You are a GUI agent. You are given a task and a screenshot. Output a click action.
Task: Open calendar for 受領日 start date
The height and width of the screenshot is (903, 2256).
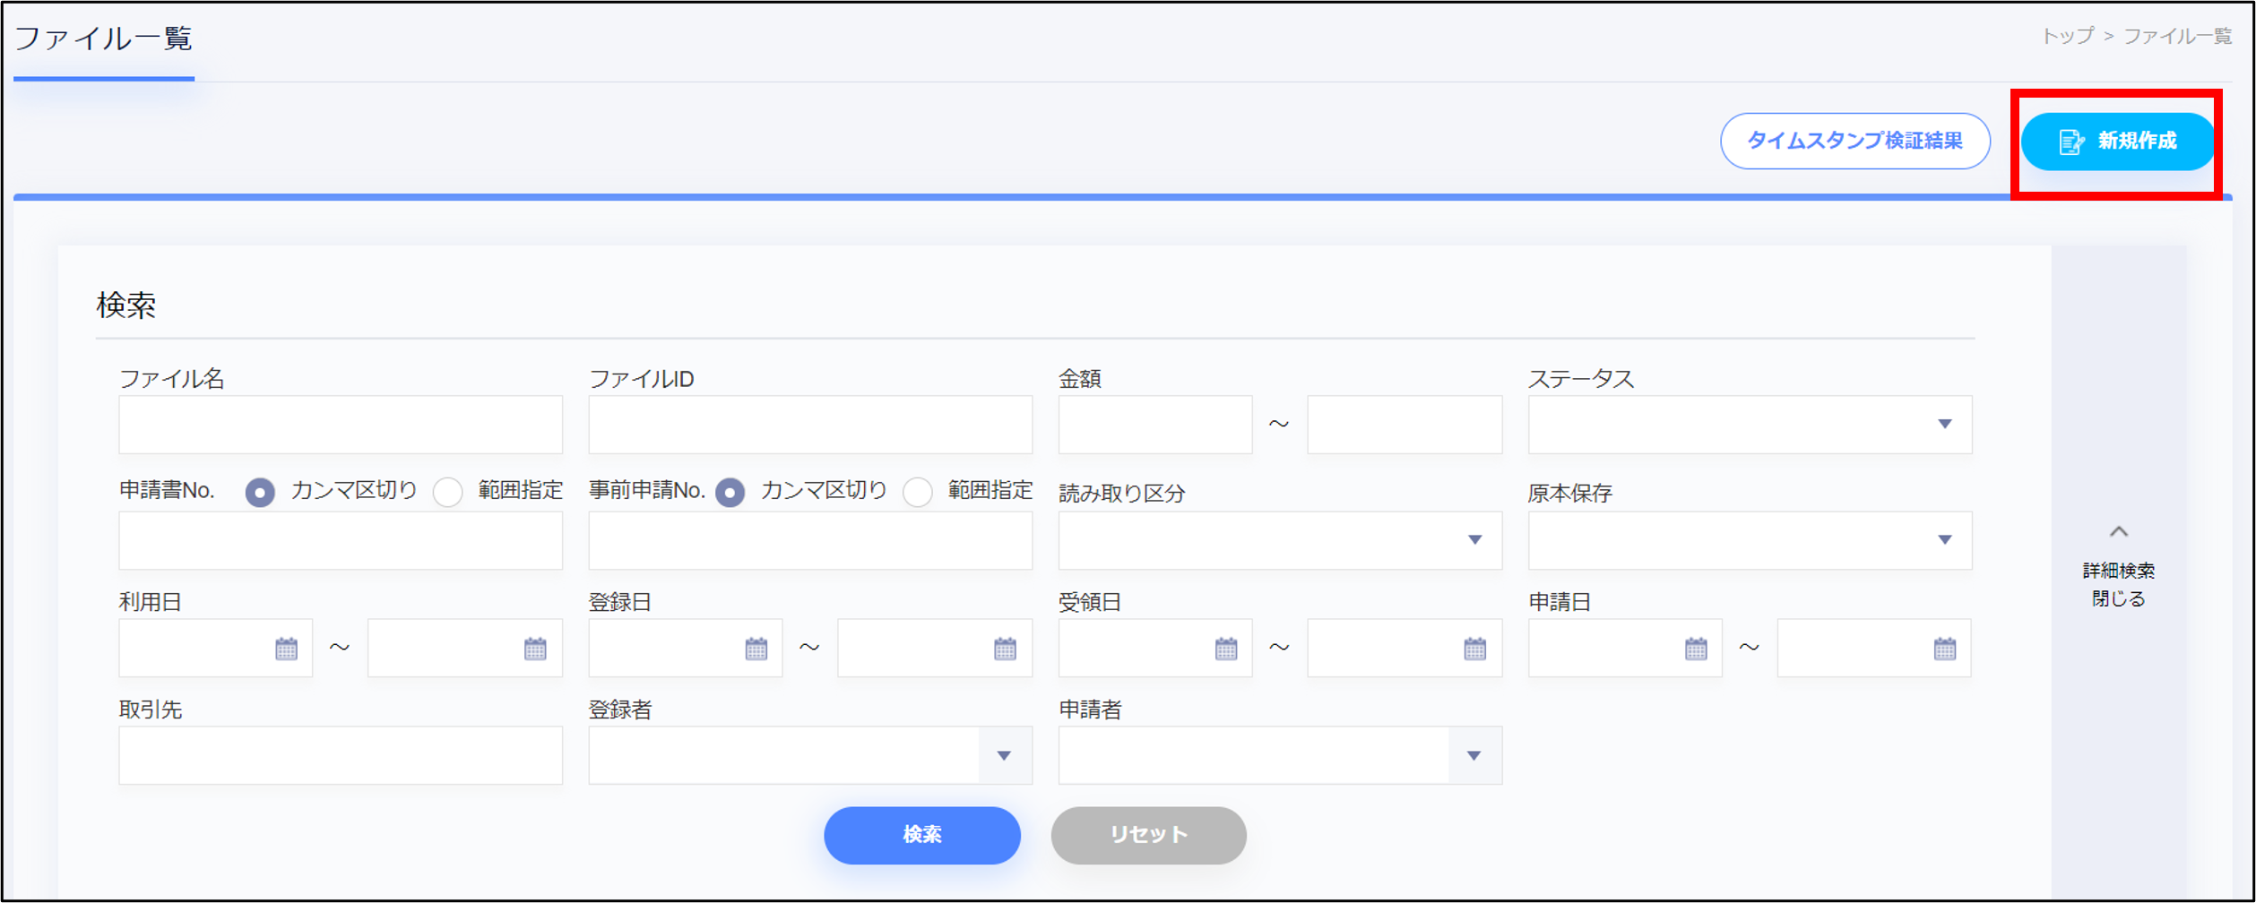(1225, 649)
